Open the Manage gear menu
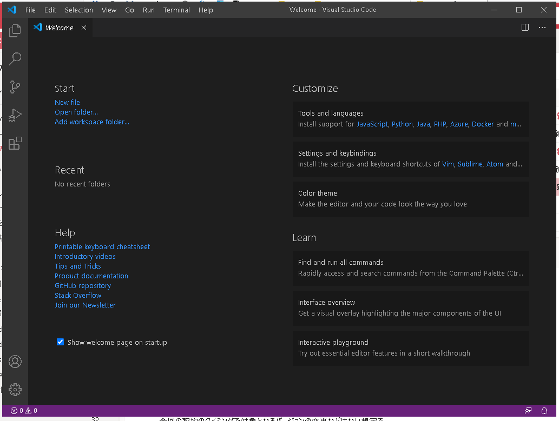Screen dimensions: 559x421 click(15, 390)
